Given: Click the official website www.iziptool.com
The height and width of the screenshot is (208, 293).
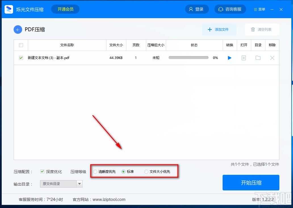Looking at the screenshot, I should pos(109,199).
